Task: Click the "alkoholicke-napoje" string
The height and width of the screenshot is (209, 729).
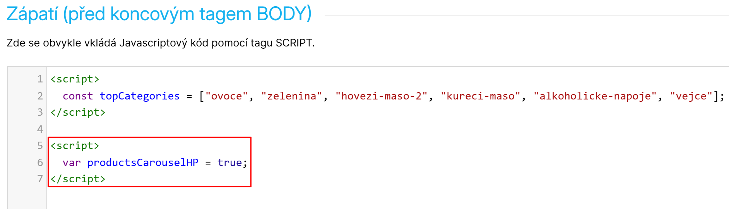Action: pyautogui.click(x=595, y=96)
